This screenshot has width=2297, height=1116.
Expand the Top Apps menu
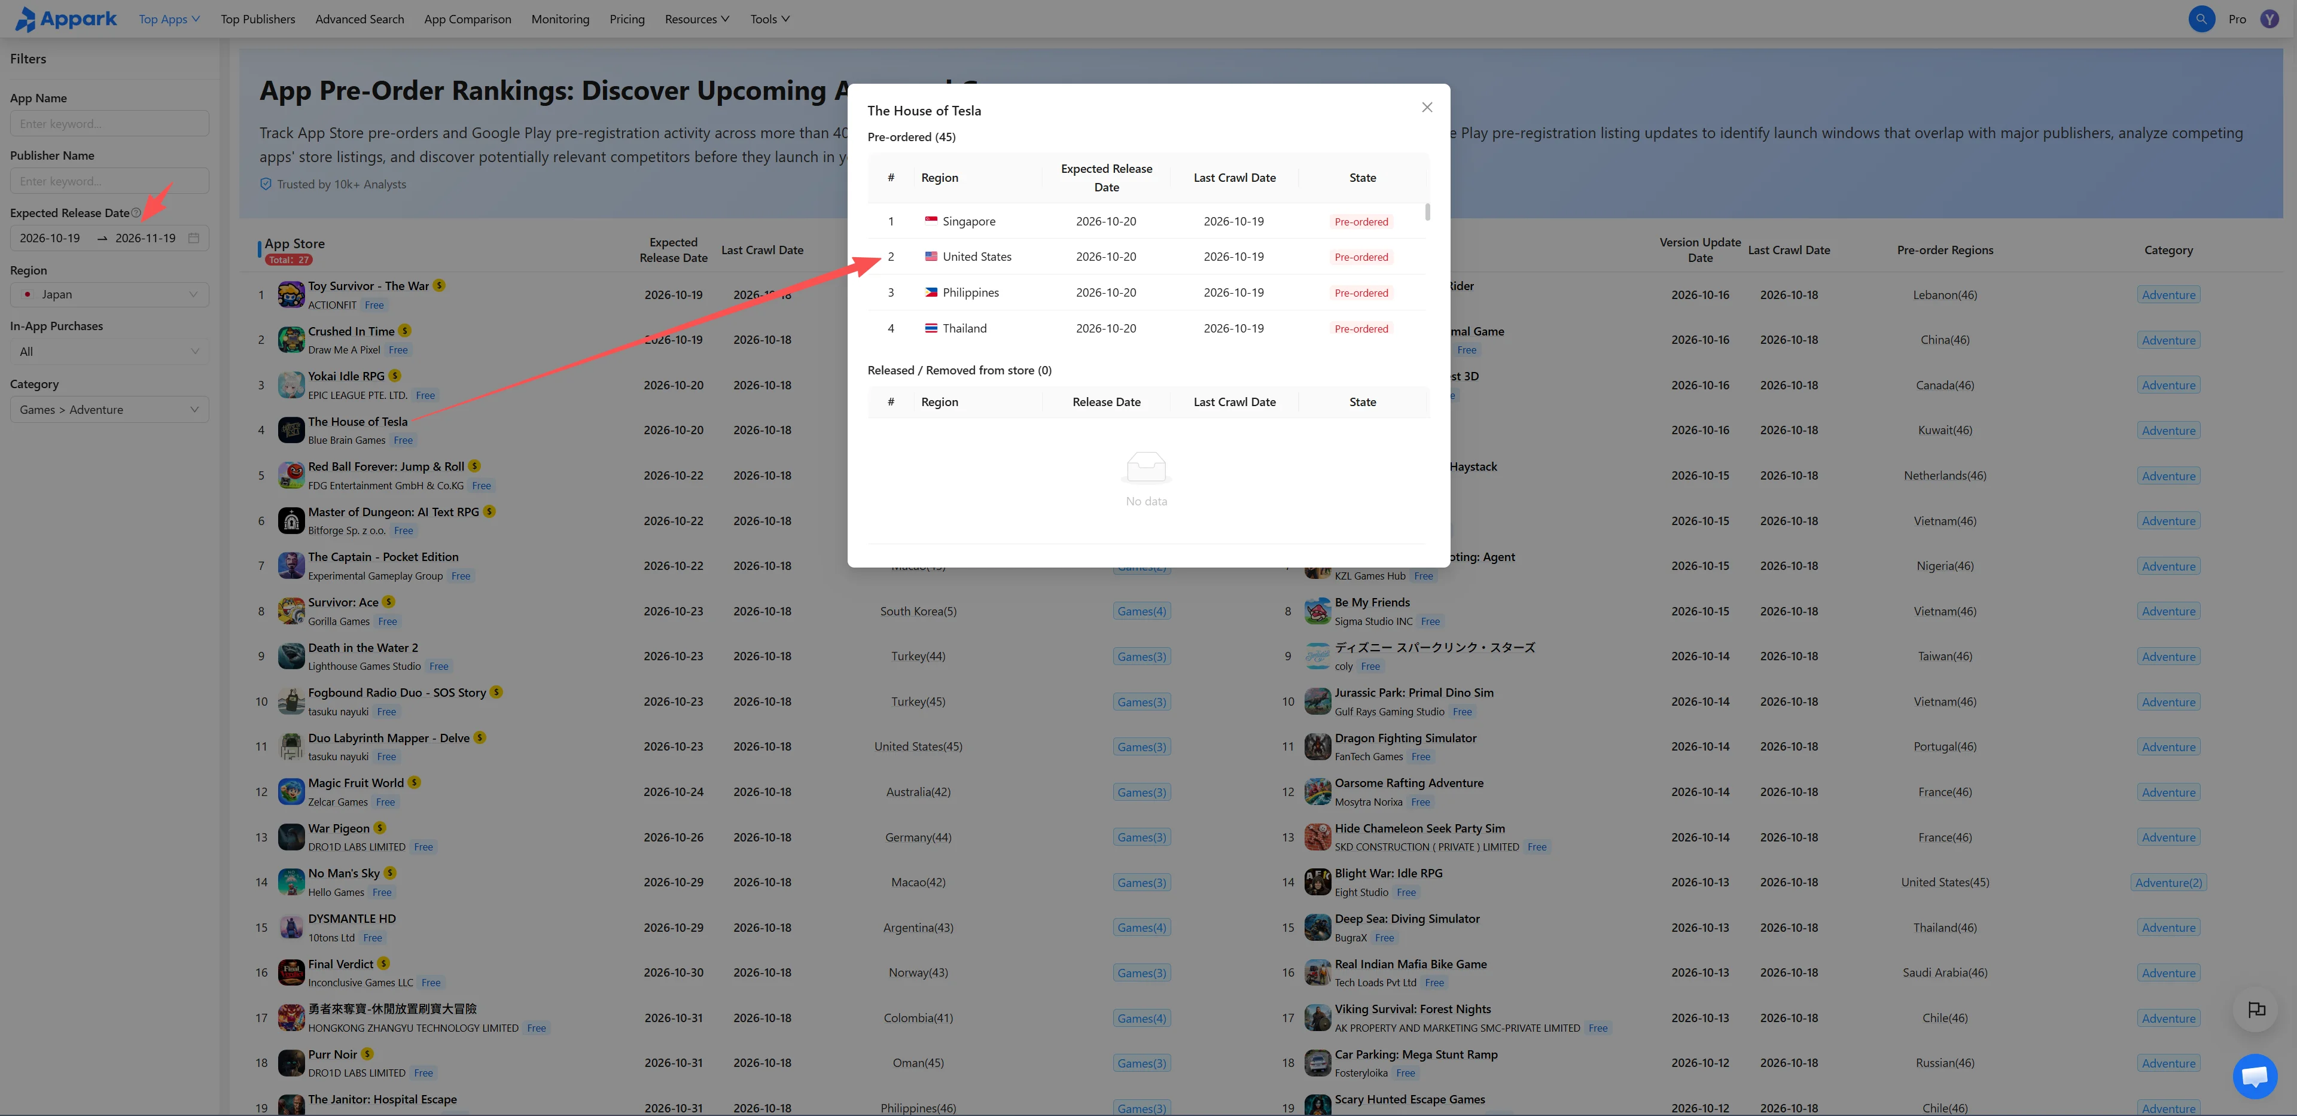pos(169,19)
